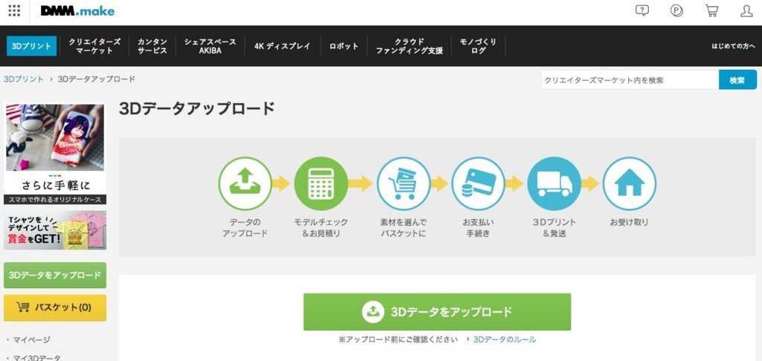This screenshot has height=361, width=762.
Task: Open マイページ sidebar link
Action: (31, 339)
